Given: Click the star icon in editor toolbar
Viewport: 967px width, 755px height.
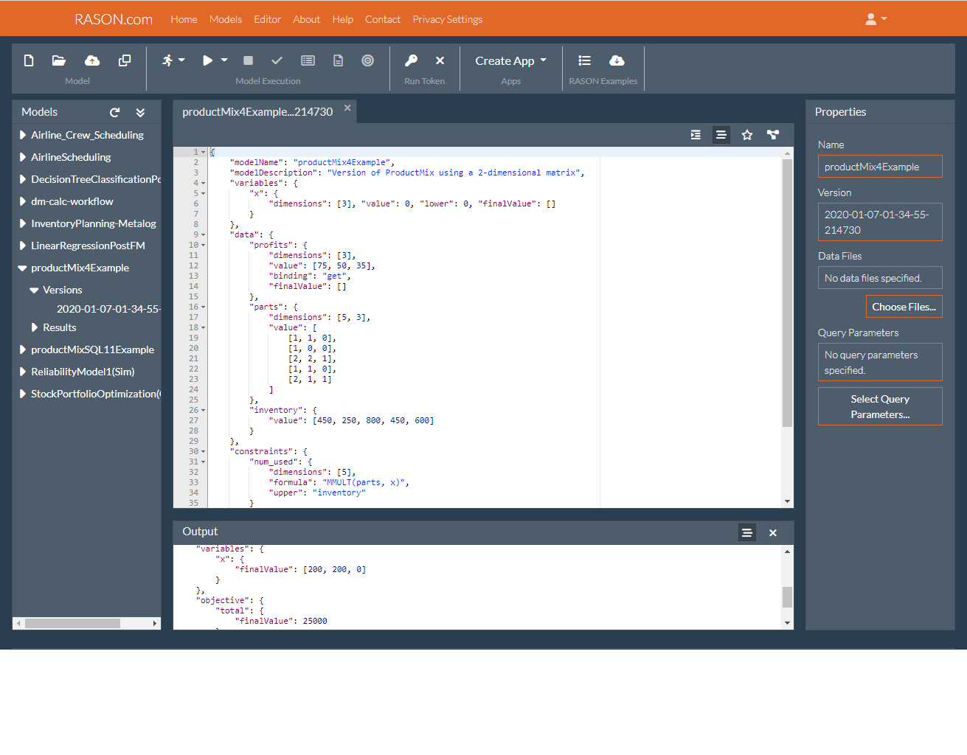Looking at the screenshot, I should tap(746, 135).
